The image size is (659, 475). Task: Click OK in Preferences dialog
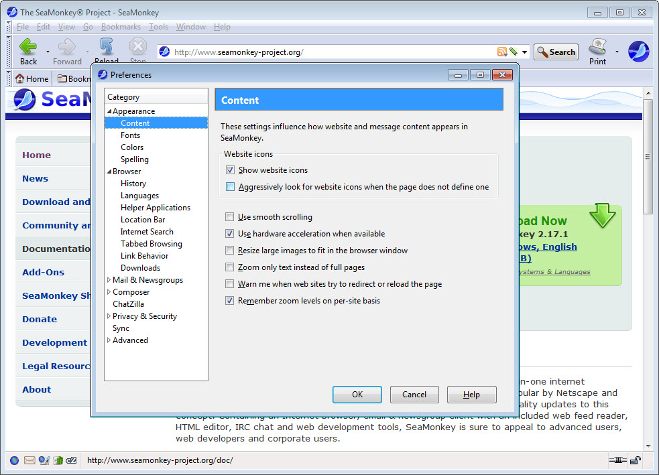[357, 395]
